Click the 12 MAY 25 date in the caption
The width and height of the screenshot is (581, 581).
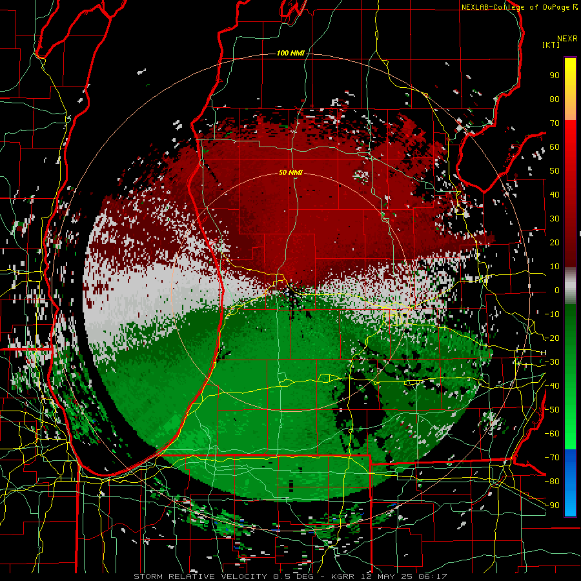click(x=388, y=576)
